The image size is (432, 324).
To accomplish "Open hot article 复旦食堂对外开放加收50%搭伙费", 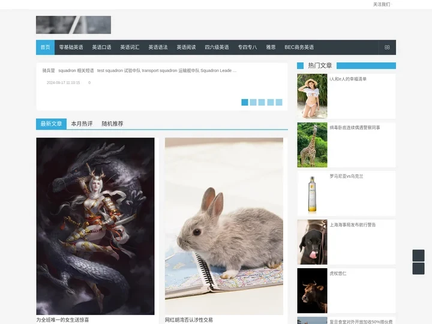I will pos(361,322).
